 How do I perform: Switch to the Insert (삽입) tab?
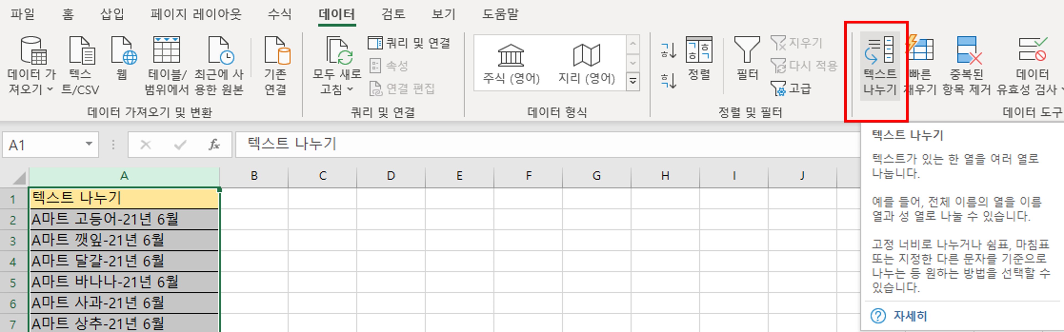click(112, 14)
